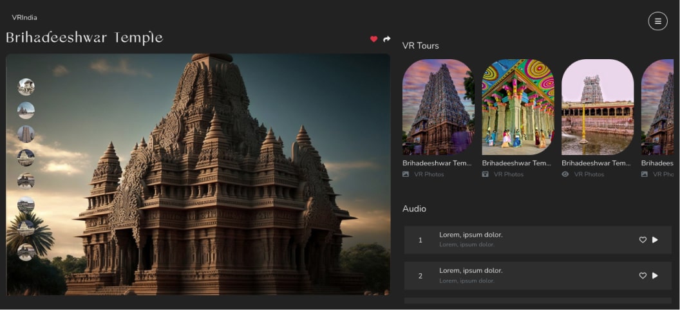Select the second circular thumbnail on main image
The image size is (680, 310).
pyautogui.click(x=26, y=111)
